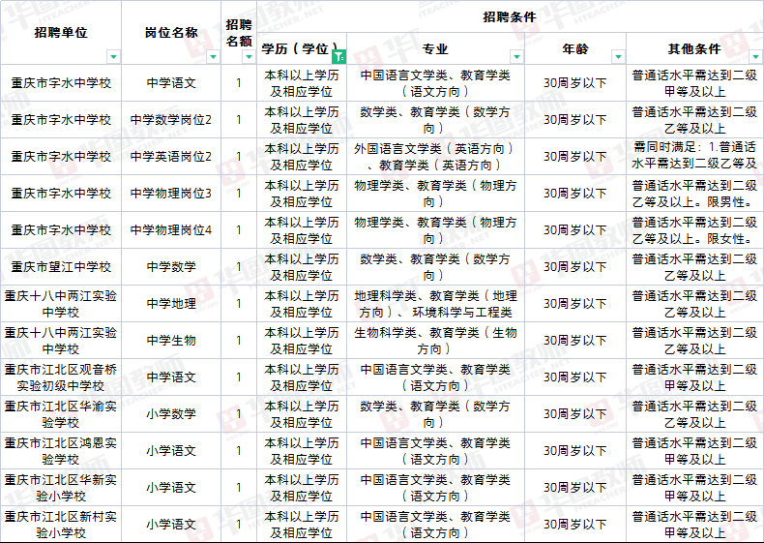This screenshot has height=543, width=764.
Task: Open the 招聘名额 column filter dropdown
Action: 249,56
